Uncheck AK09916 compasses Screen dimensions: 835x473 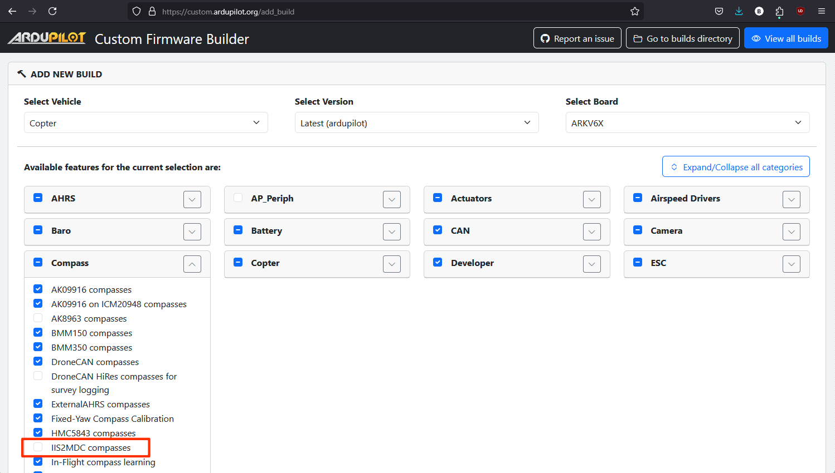(x=38, y=289)
